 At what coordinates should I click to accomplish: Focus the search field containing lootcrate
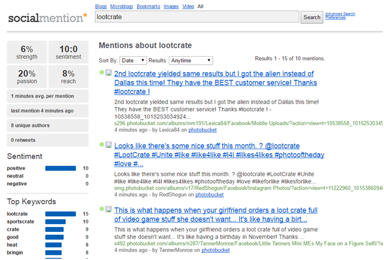pos(197,17)
